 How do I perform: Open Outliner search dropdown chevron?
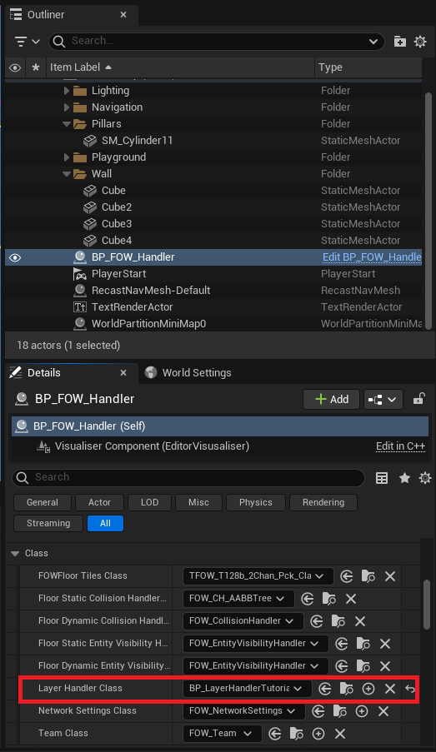click(x=373, y=42)
